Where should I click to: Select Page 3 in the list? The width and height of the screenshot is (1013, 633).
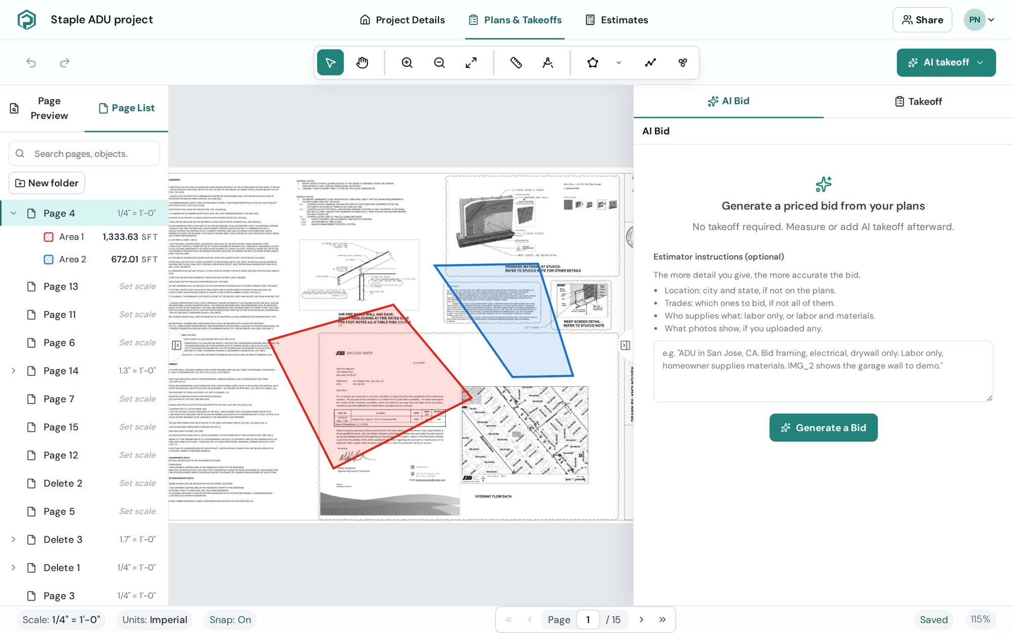(x=84, y=596)
